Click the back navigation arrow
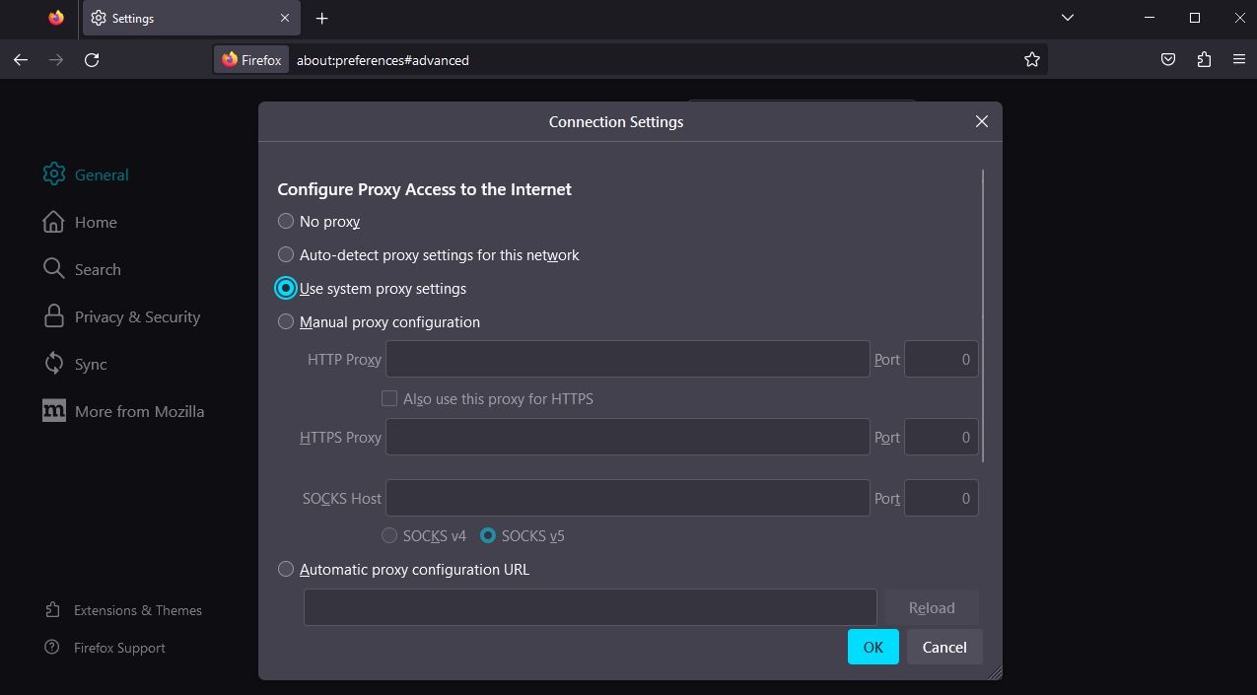Image resolution: width=1257 pixels, height=695 pixels. pos(21,60)
